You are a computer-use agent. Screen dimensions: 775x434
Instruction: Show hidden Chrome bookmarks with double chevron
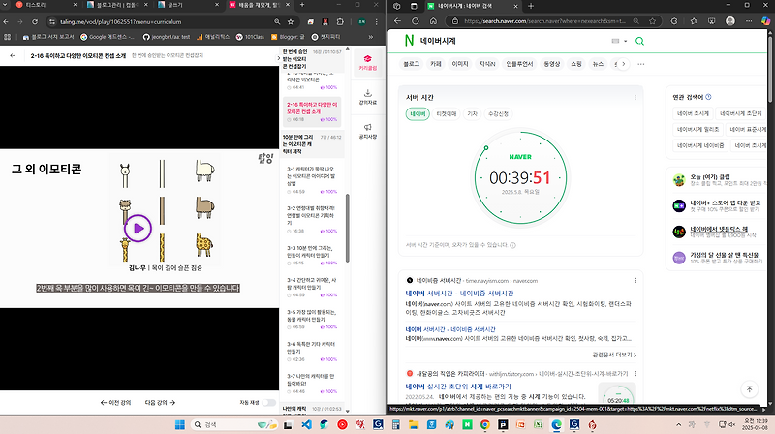371,37
